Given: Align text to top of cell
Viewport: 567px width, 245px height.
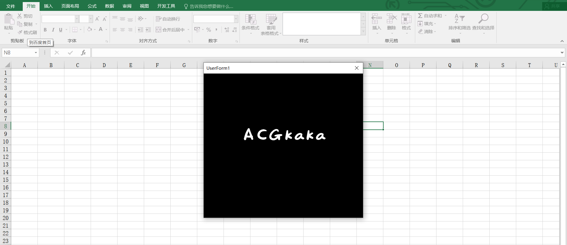Looking at the screenshot, I should point(115,19).
